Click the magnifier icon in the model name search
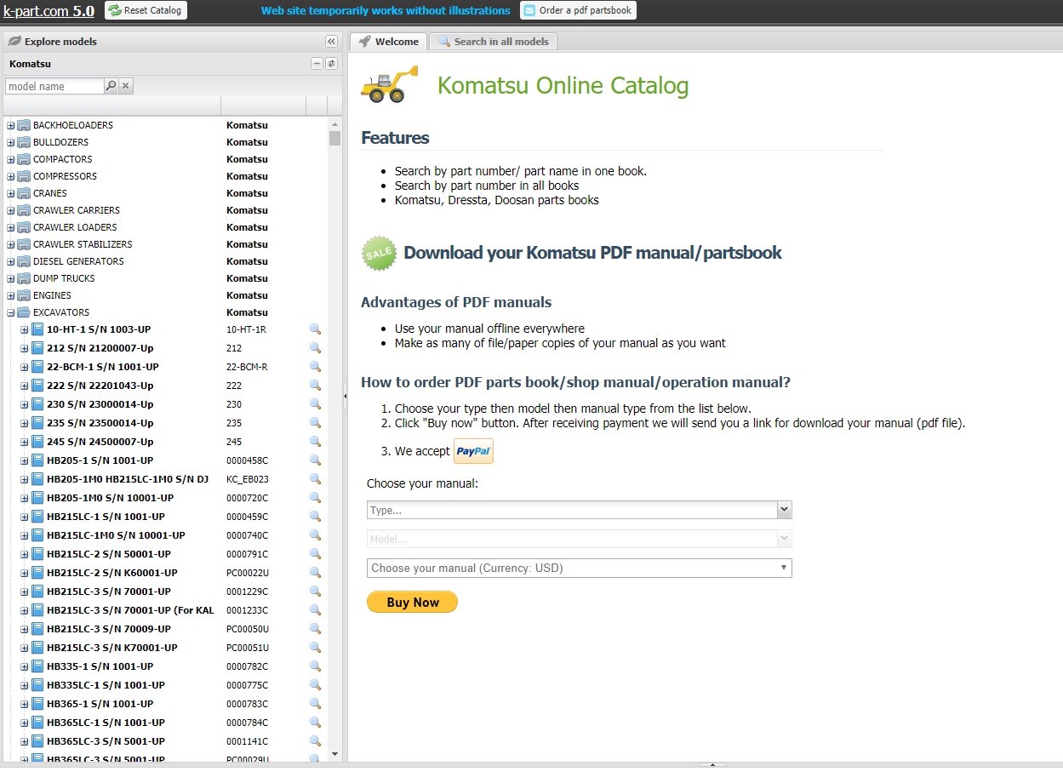 111,86
